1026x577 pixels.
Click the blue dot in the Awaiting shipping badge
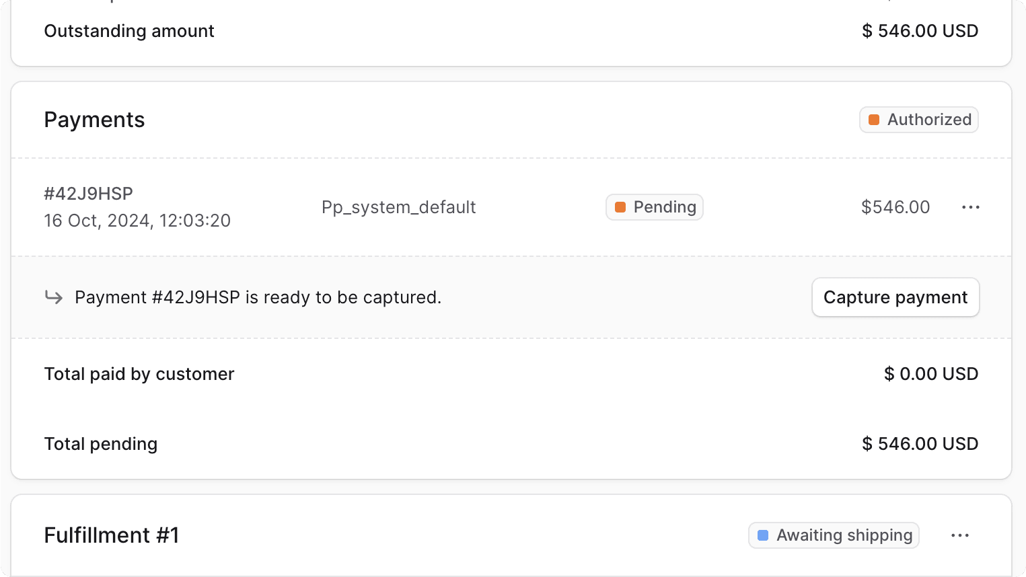[763, 535]
